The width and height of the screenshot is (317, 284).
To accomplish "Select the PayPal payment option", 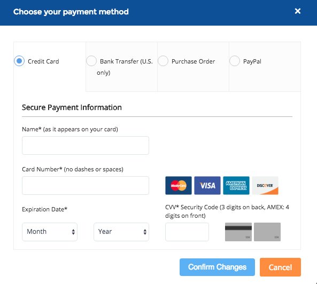I will coord(235,61).
